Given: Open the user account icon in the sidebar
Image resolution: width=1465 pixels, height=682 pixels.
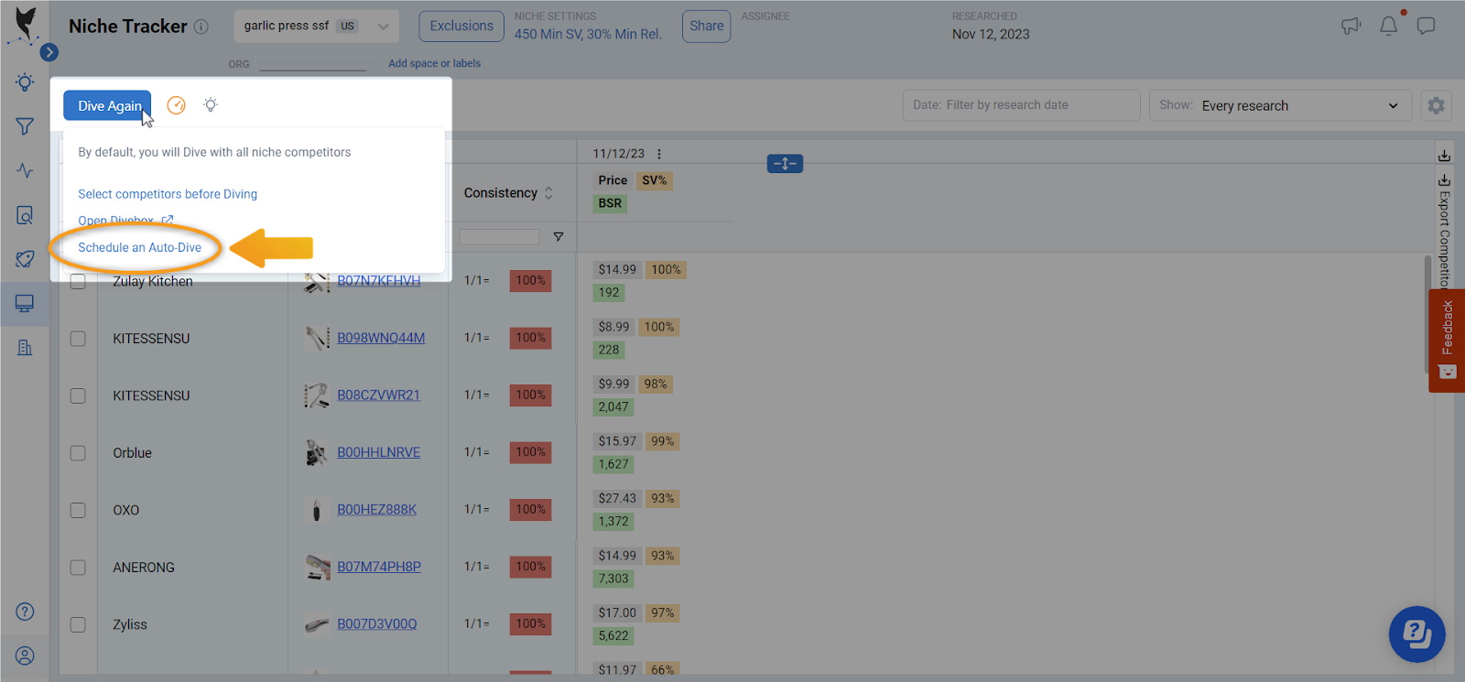Looking at the screenshot, I should tap(25, 655).
